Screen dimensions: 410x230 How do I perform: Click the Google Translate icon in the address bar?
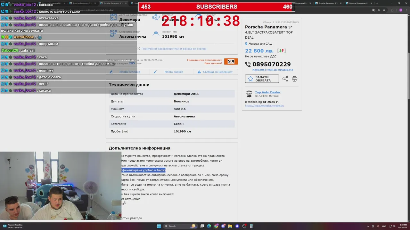[x=374, y=10]
